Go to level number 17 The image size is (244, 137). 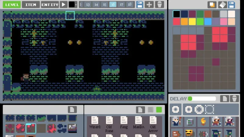pos(121,5)
